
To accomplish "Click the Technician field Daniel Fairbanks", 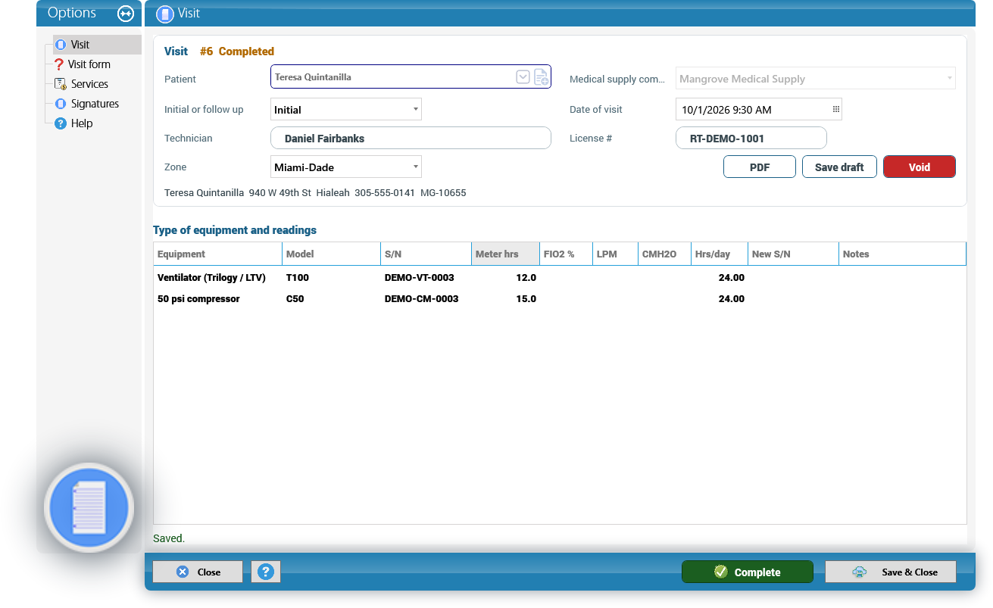I will (411, 139).
